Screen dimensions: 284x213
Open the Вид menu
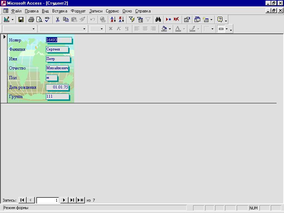click(x=45, y=11)
